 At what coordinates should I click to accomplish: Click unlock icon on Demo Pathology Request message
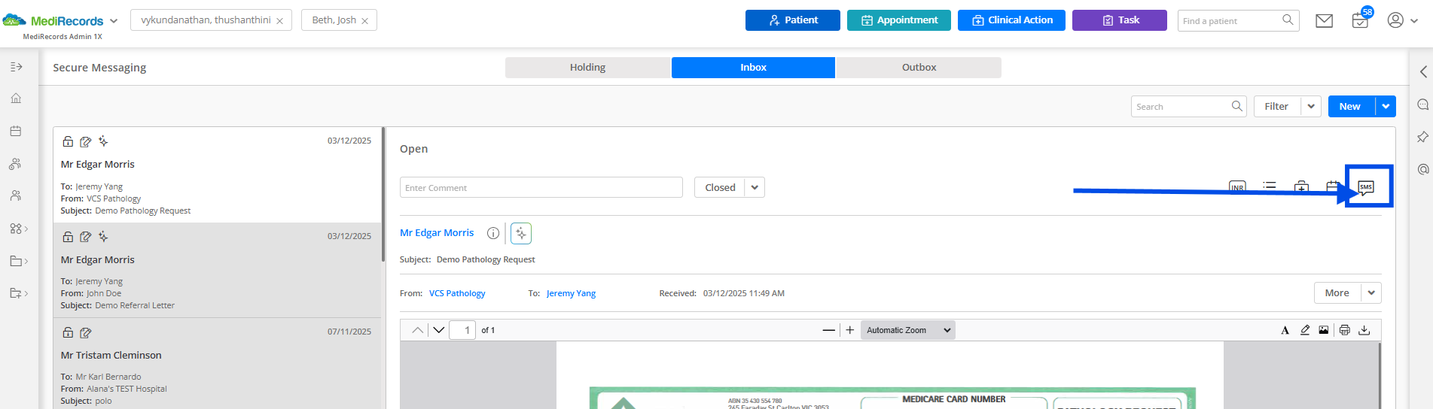point(68,141)
